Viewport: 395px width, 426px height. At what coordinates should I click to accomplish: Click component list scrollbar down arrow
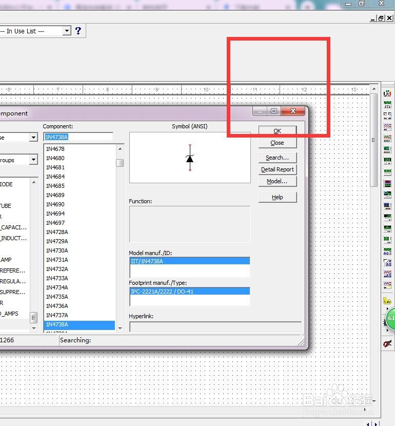[x=120, y=328]
